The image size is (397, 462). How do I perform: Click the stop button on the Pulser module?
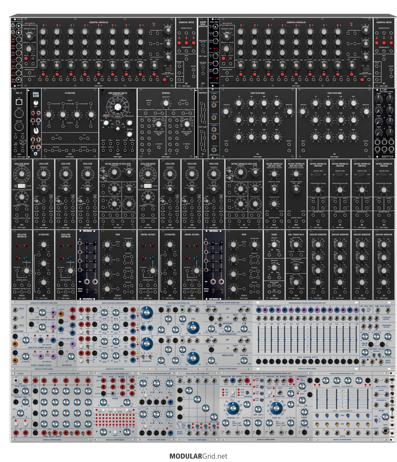(x=16, y=424)
